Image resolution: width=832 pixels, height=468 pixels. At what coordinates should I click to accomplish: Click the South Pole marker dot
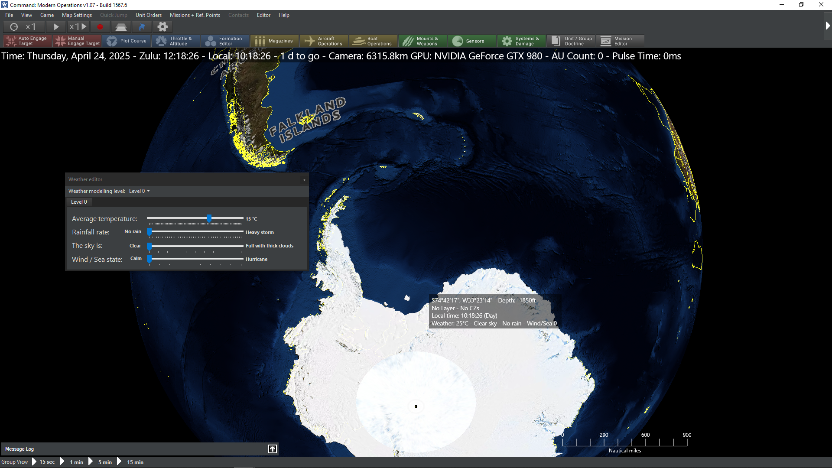coord(416,406)
